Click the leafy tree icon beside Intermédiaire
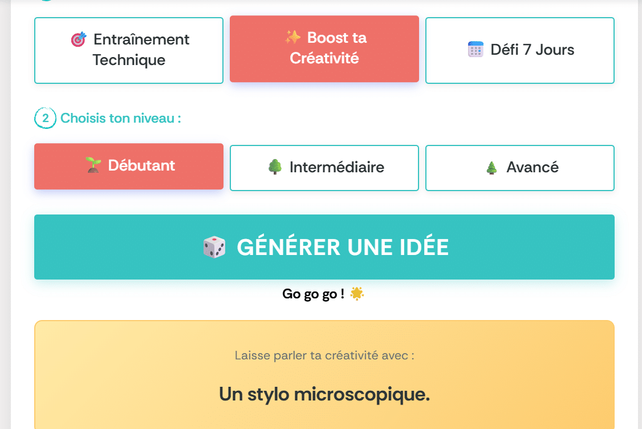Image resolution: width=642 pixels, height=429 pixels. pyautogui.click(x=275, y=167)
